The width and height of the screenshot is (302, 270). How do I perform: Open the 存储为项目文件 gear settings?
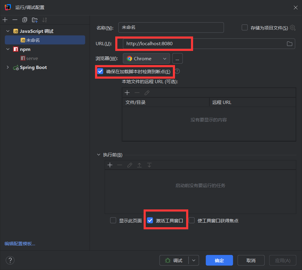(293, 27)
